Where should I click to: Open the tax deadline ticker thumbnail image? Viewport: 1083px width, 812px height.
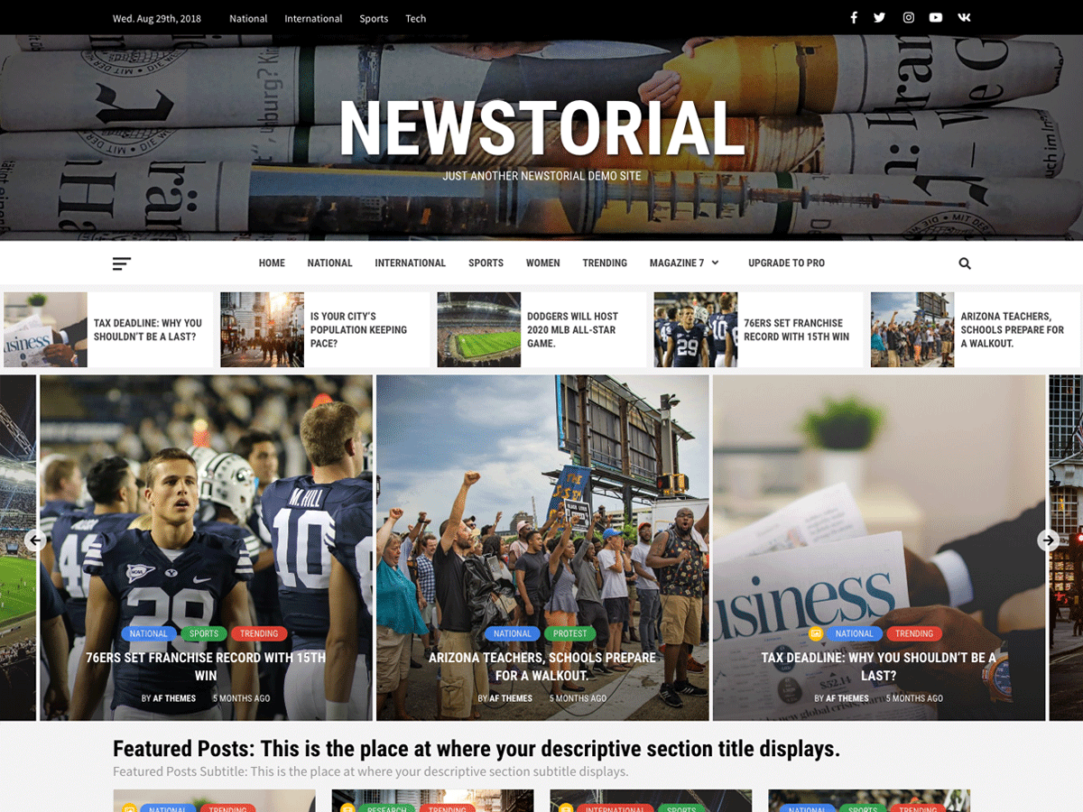coord(45,329)
